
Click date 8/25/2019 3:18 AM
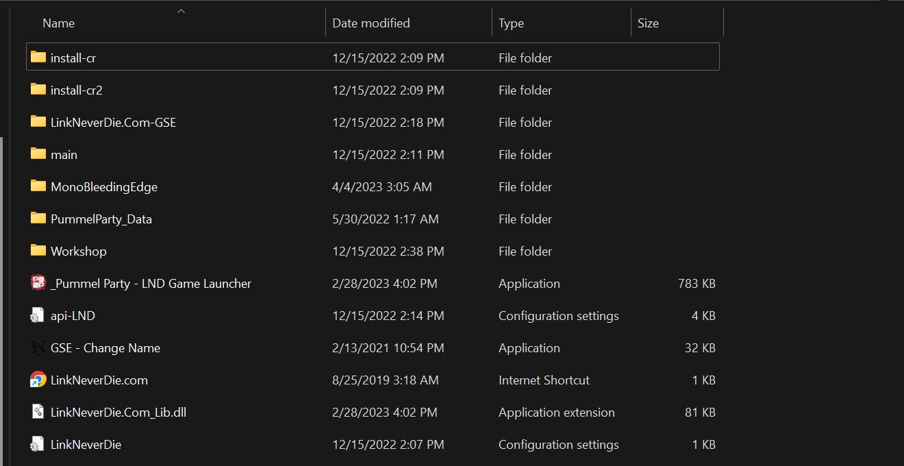(386, 380)
